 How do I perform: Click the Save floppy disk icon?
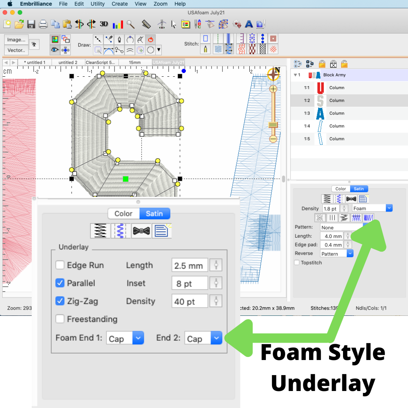tap(31, 25)
